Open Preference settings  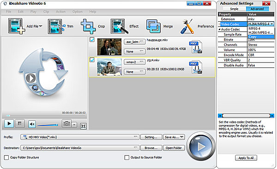tap(187, 26)
